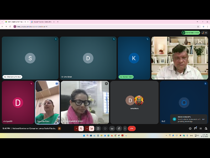210x158 pixels.
Task: Leave the call with red hang-up button
Action: pos(132,129)
